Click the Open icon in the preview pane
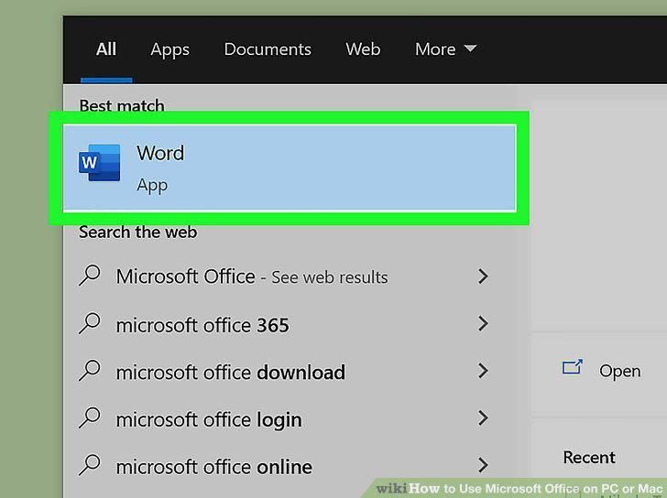Image resolution: width=667 pixels, height=498 pixels. (x=572, y=367)
